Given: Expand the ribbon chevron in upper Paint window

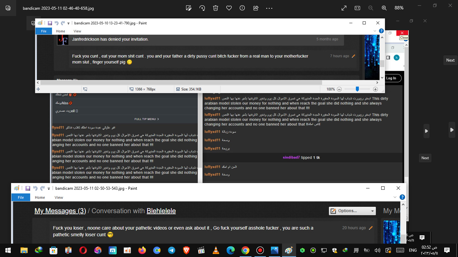Looking at the screenshot, I should pyautogui.click(x=375, y=31).
